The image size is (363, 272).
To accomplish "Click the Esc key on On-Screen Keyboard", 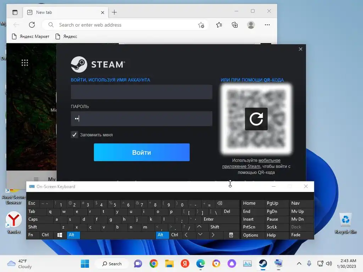I will (x=33, y=203).
